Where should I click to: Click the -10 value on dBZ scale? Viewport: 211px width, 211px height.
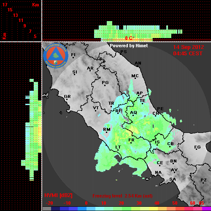pyautogui.click(x=67, y=203)
